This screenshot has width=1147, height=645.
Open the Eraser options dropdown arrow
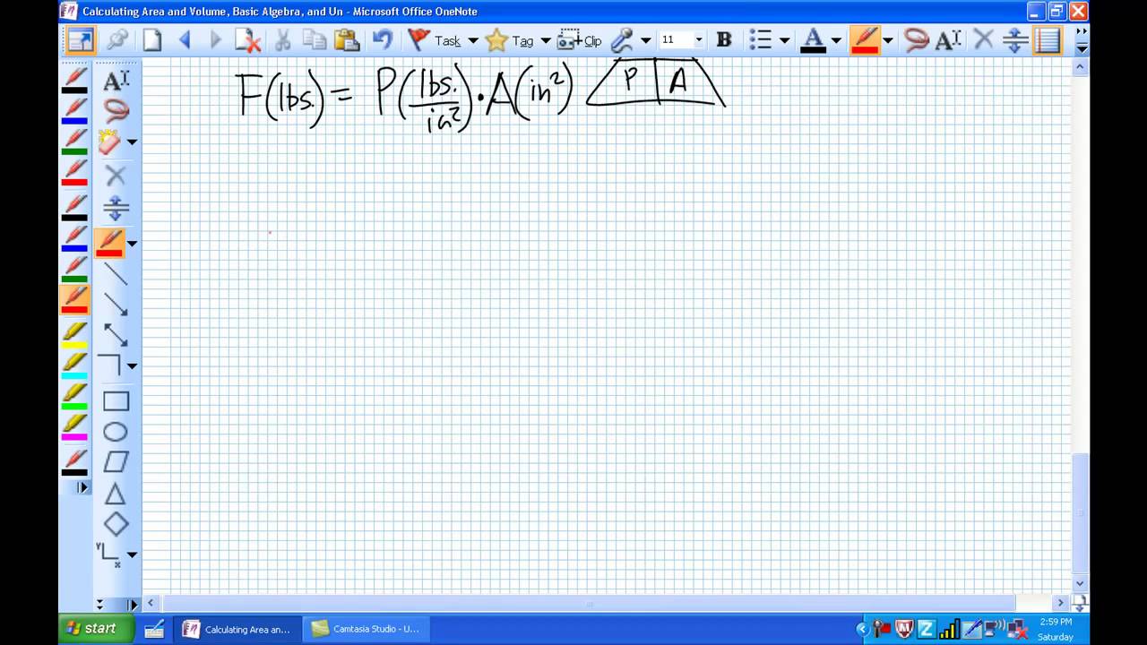coord(132,142)
